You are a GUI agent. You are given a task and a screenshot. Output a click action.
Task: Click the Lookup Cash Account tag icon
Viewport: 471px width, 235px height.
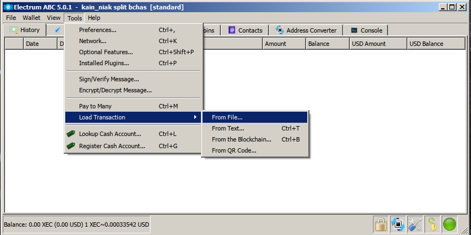pyautogui.click(x=71, y=134)
